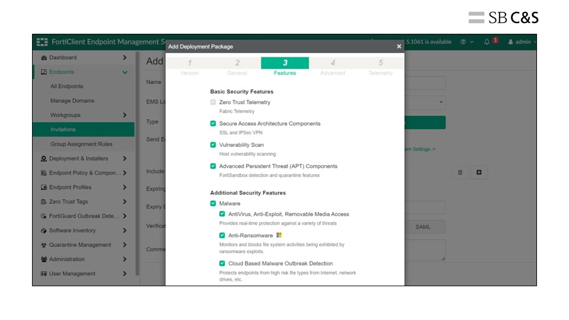Open notifications bell icon
The image size is (569, 320).
(487, 41)
